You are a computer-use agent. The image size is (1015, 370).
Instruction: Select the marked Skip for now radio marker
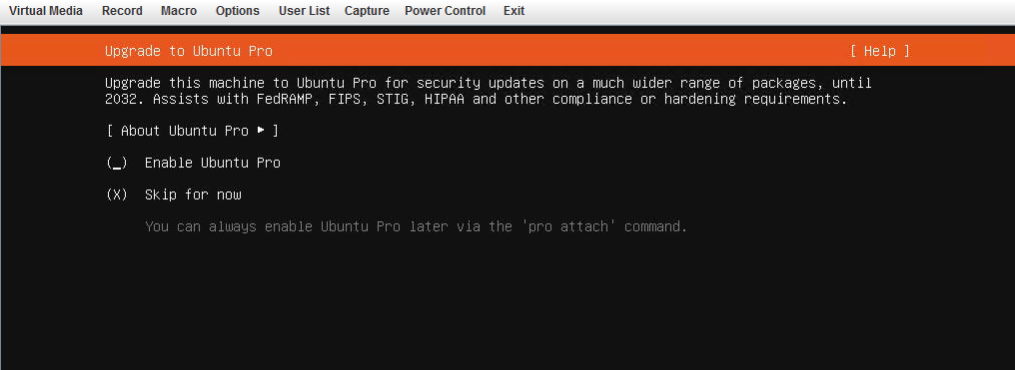[x=117, y=195]
